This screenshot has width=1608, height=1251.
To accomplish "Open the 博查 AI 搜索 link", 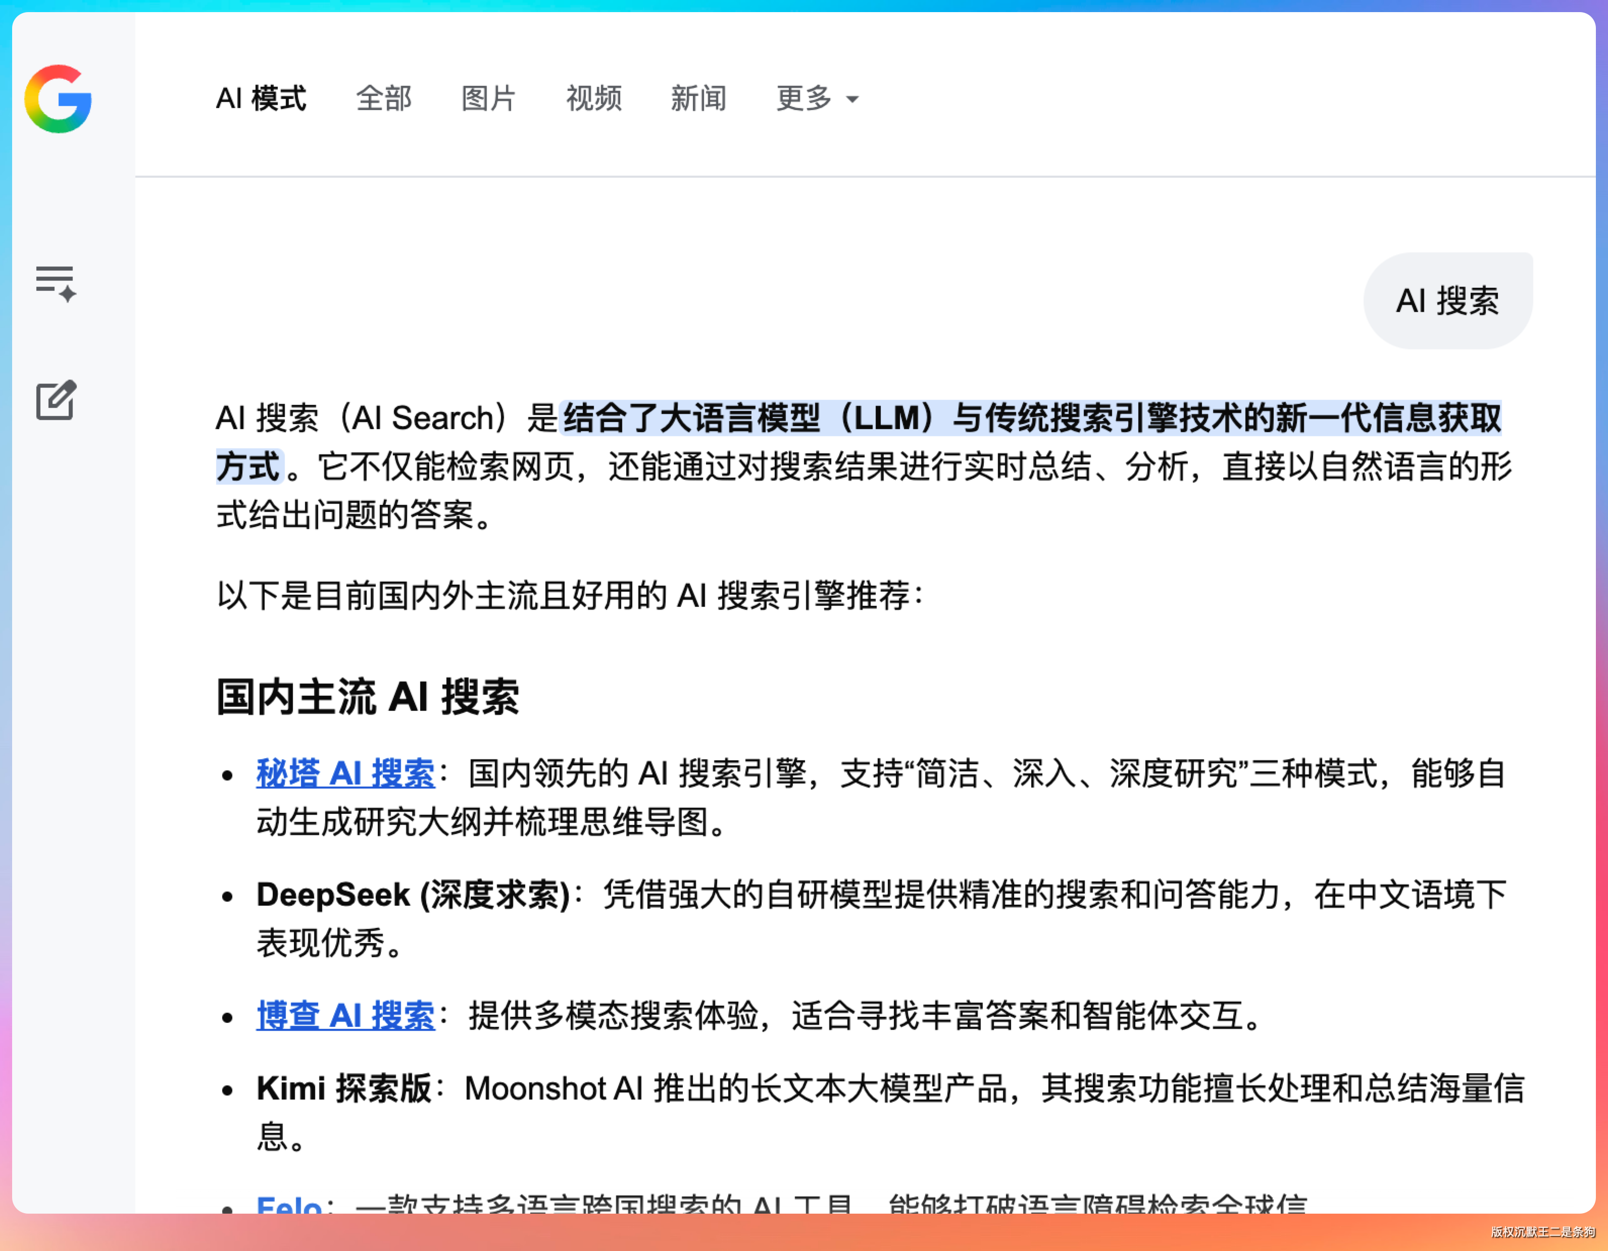I will click(x=345, y=1016).
